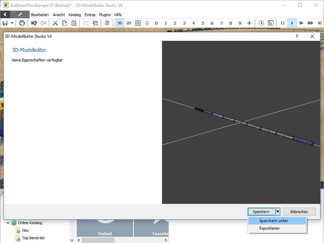Open the Hilfe menu
Screen dimensions: 324x243
click(118, 15)
